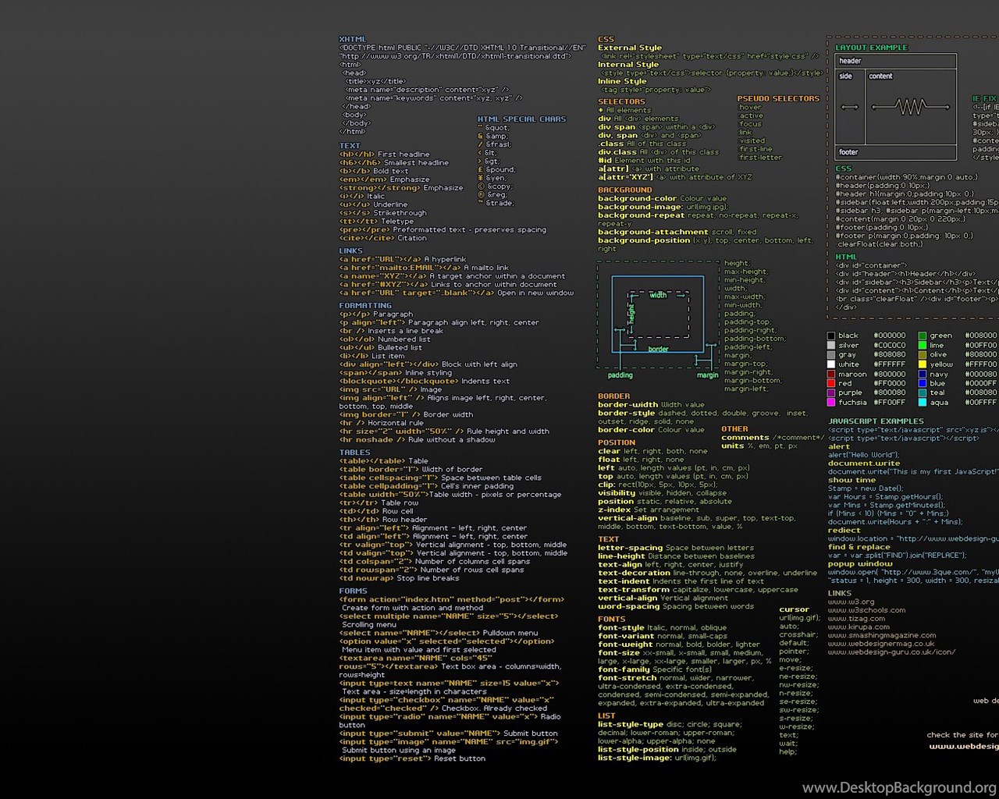Click the footer box in layout example
The height and width of the screenshot is (799, 999).
click(896, 152)
